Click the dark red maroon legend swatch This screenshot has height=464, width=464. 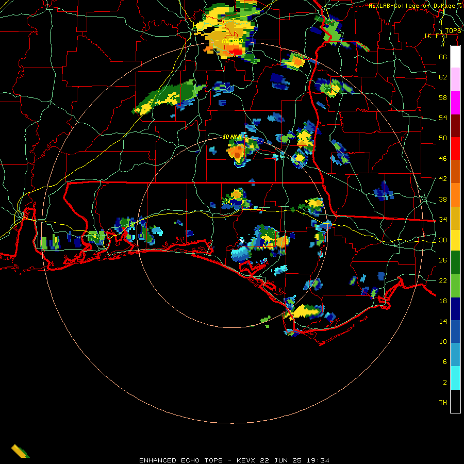point(455,125)
